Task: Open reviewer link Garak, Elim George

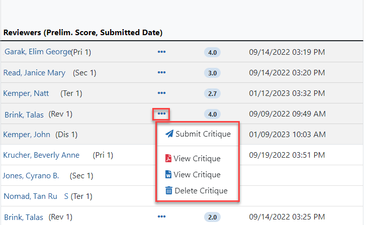Action: pos(38,52)
